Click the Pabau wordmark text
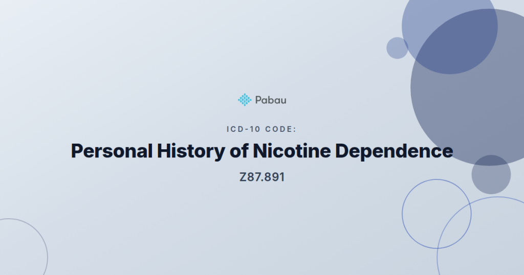Screen dimensions: 524x275 [271, 100]
